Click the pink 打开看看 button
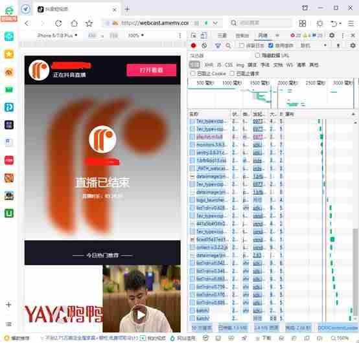The image size is (359, 343). coord(152,70)
